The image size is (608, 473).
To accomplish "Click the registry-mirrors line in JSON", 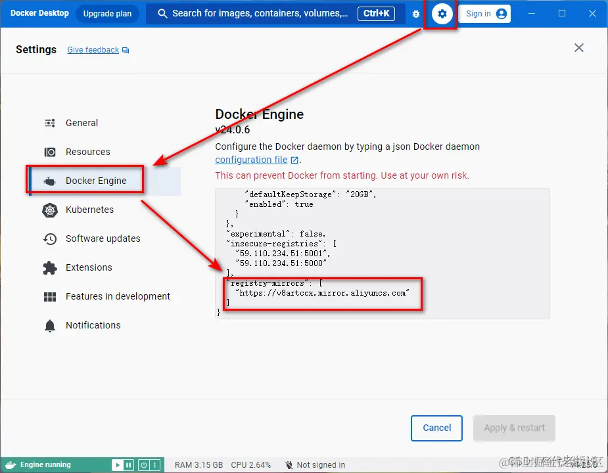I will click(x=275, y=283).
